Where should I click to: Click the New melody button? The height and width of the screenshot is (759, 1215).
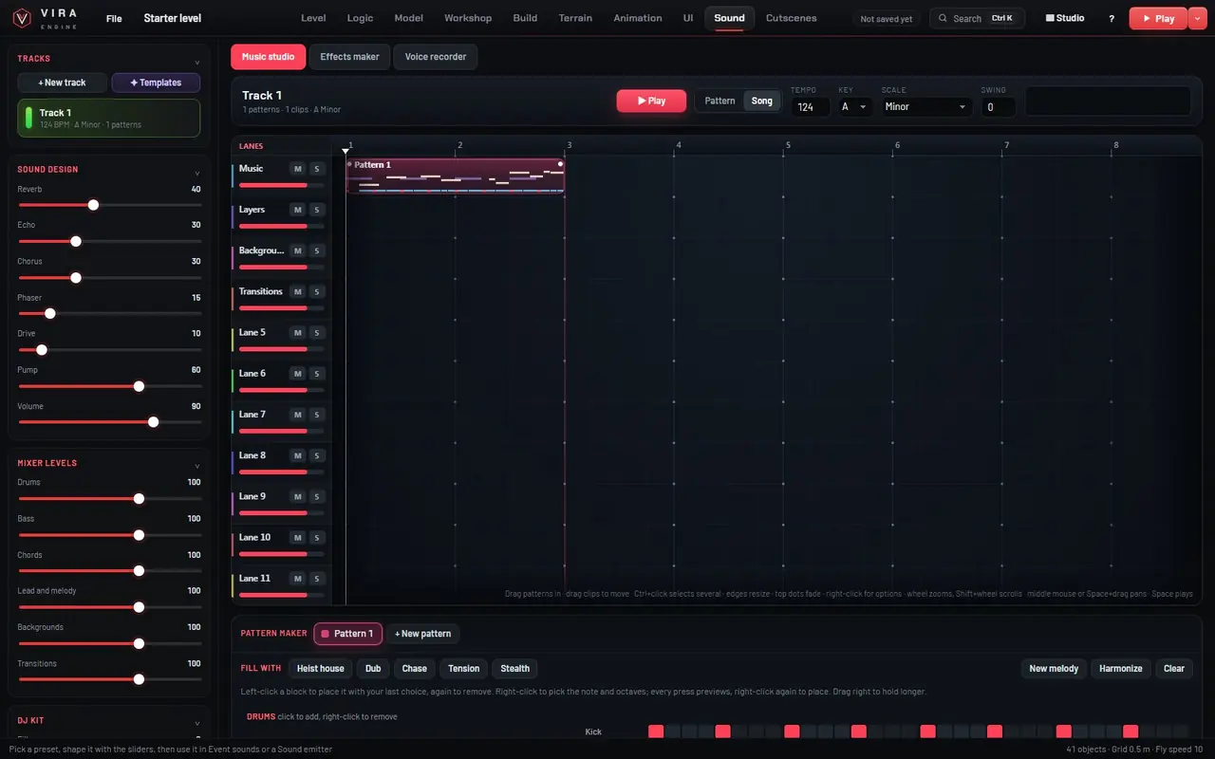point(1054,669)
